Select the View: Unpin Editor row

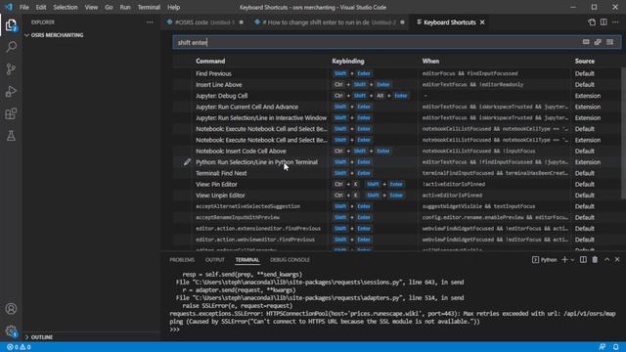coord(396,196)
